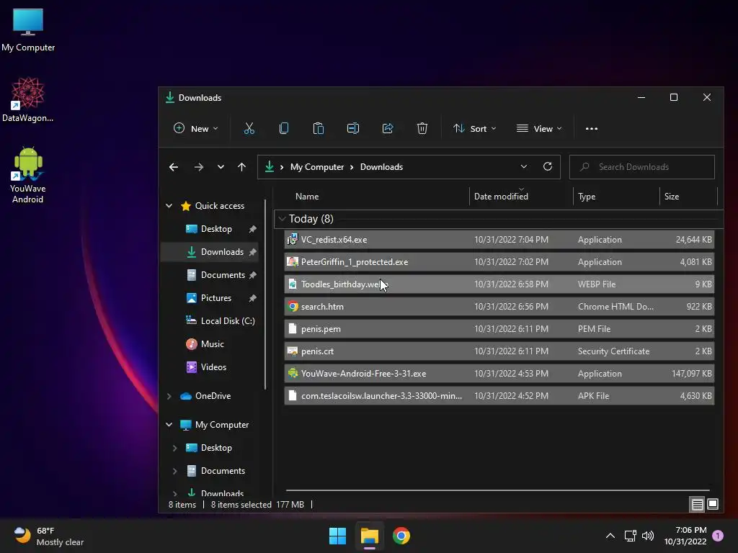Go up one folder level

(242, 167)
